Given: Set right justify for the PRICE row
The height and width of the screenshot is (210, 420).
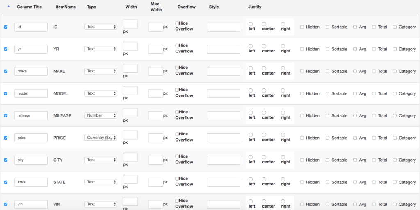Looking at the screenshot, I should [283, 135].
